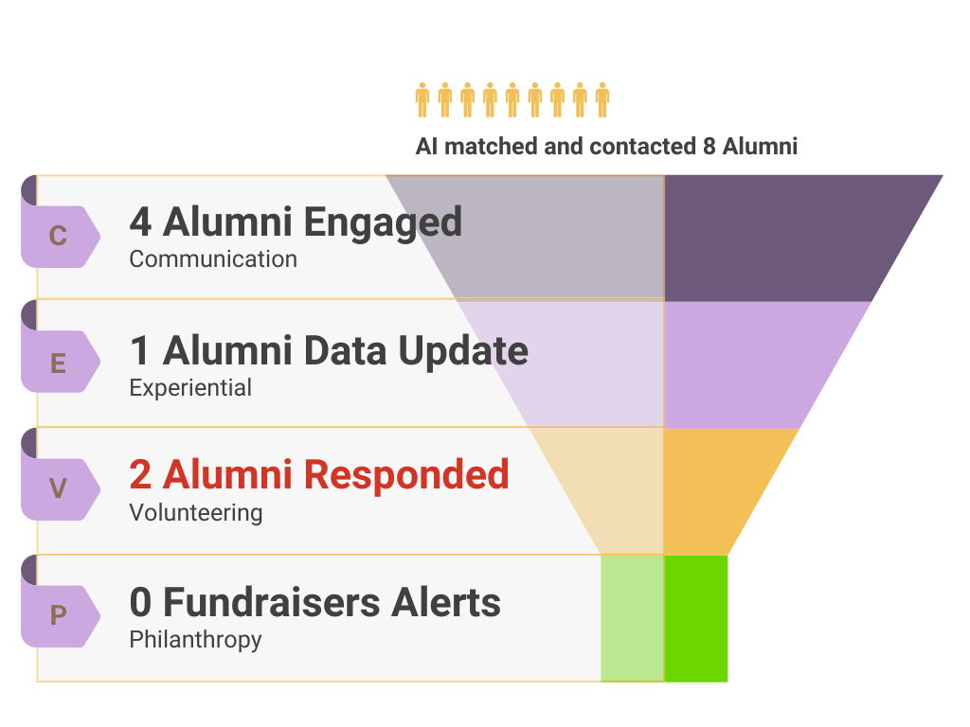Screen dimensions: 970x727
Task: Pick the bright green funnel block
Action: pos(695,618)
